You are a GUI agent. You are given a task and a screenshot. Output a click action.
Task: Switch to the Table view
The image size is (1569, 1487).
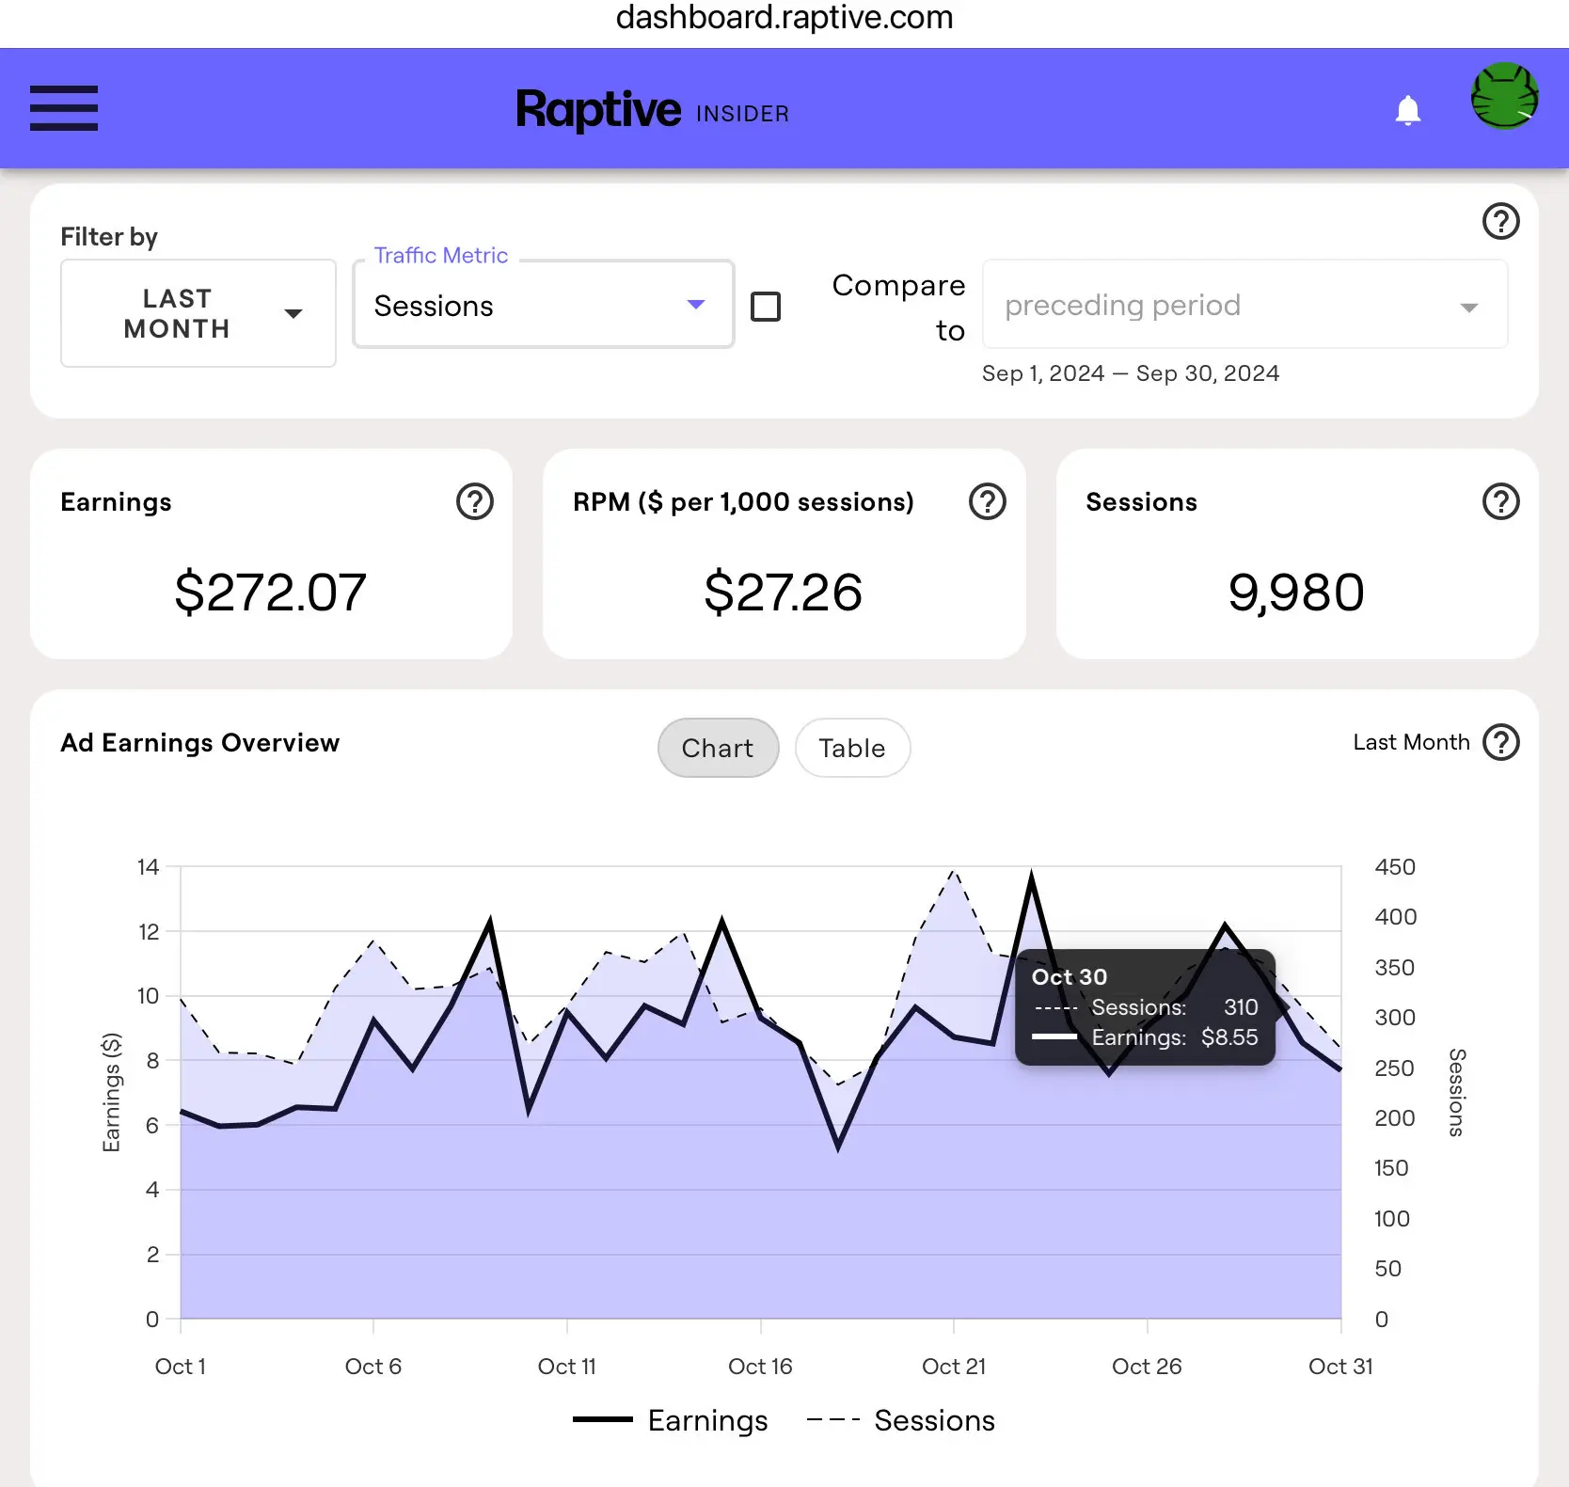pos(852,749)
